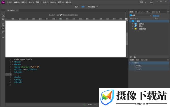Screen dimensions: 170x107
Task: Click the design view vertical scrollbar
Action: coord(127,39)
